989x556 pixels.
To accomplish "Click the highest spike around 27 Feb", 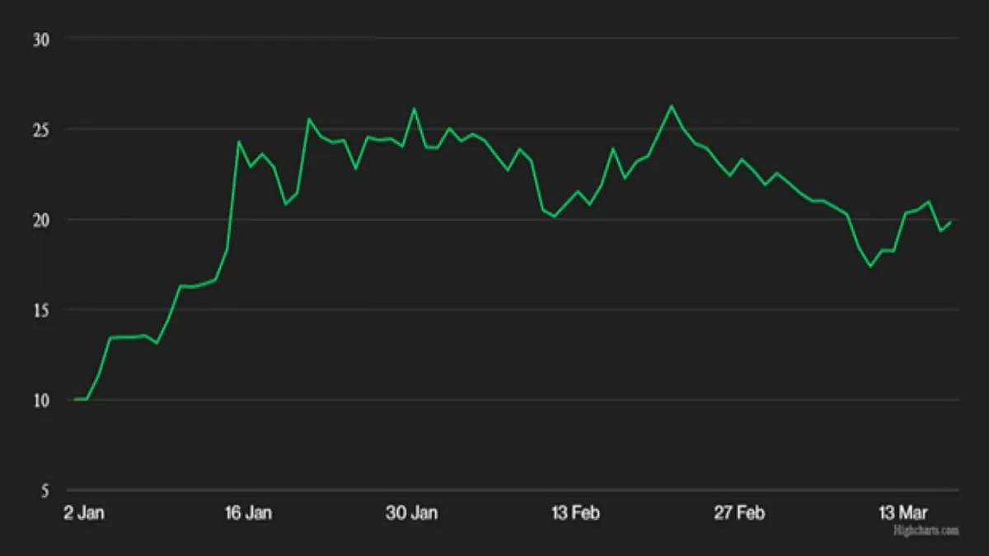I will (671, 105).
